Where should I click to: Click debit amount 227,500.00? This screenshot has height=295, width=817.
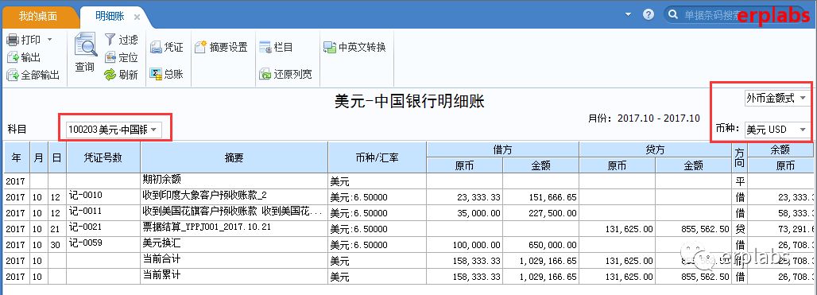pos(541,212)
